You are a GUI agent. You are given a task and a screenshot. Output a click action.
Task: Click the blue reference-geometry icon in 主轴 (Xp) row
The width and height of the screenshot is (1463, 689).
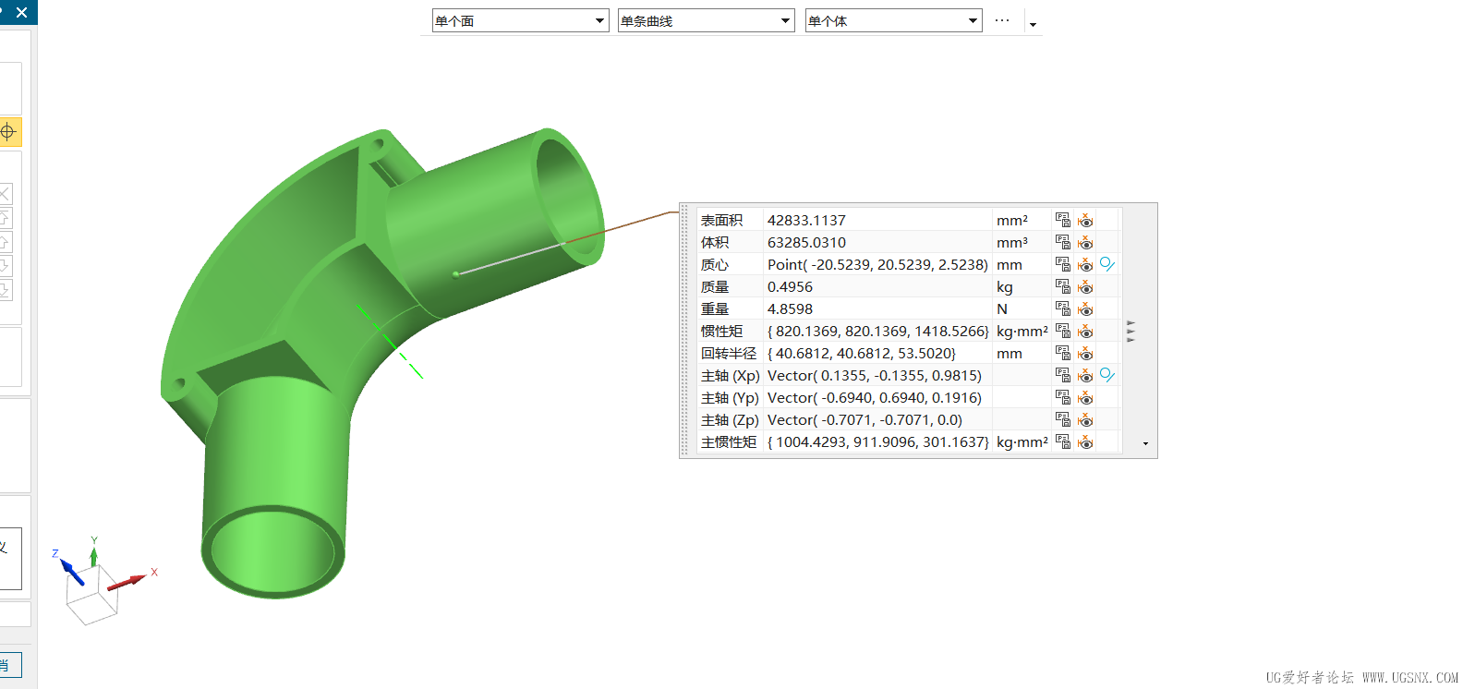[x=1107, y=375]
